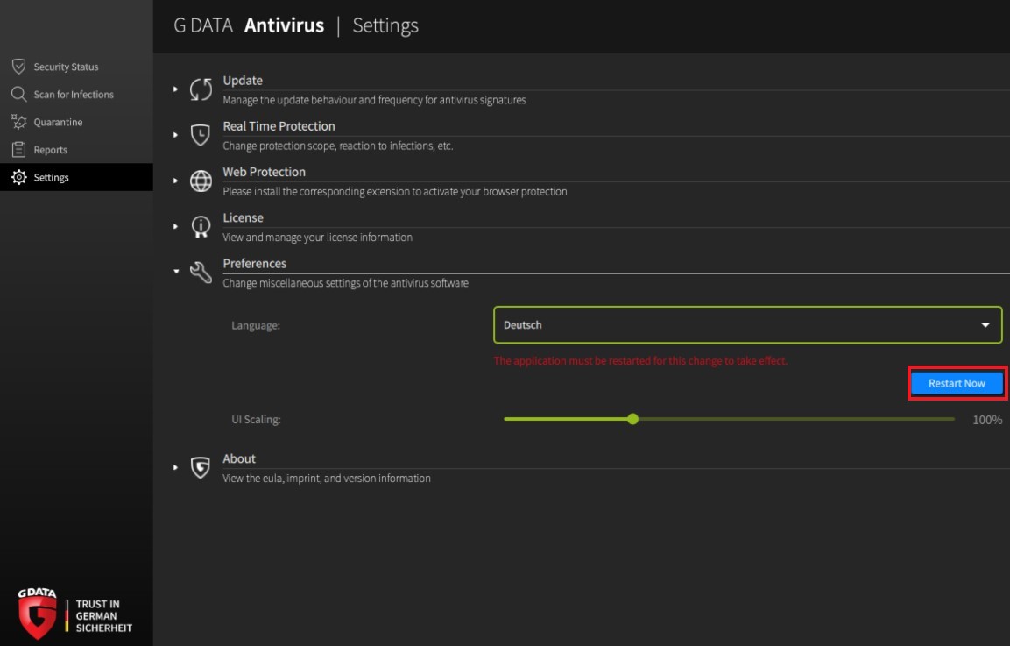The height and width of the screenshot is (646, 1010).
Task: Click the UI Scaling label
Action: (256, 420)
